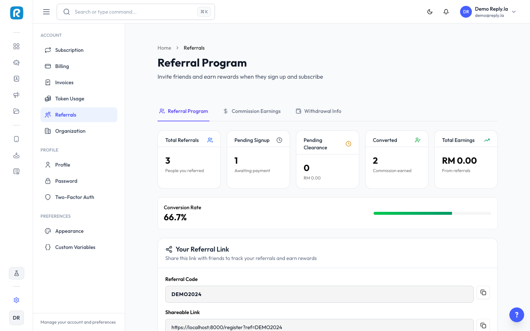Click the Home breadcrumb link
This screenshot has height=331, width=530.
tap(164, 48)
